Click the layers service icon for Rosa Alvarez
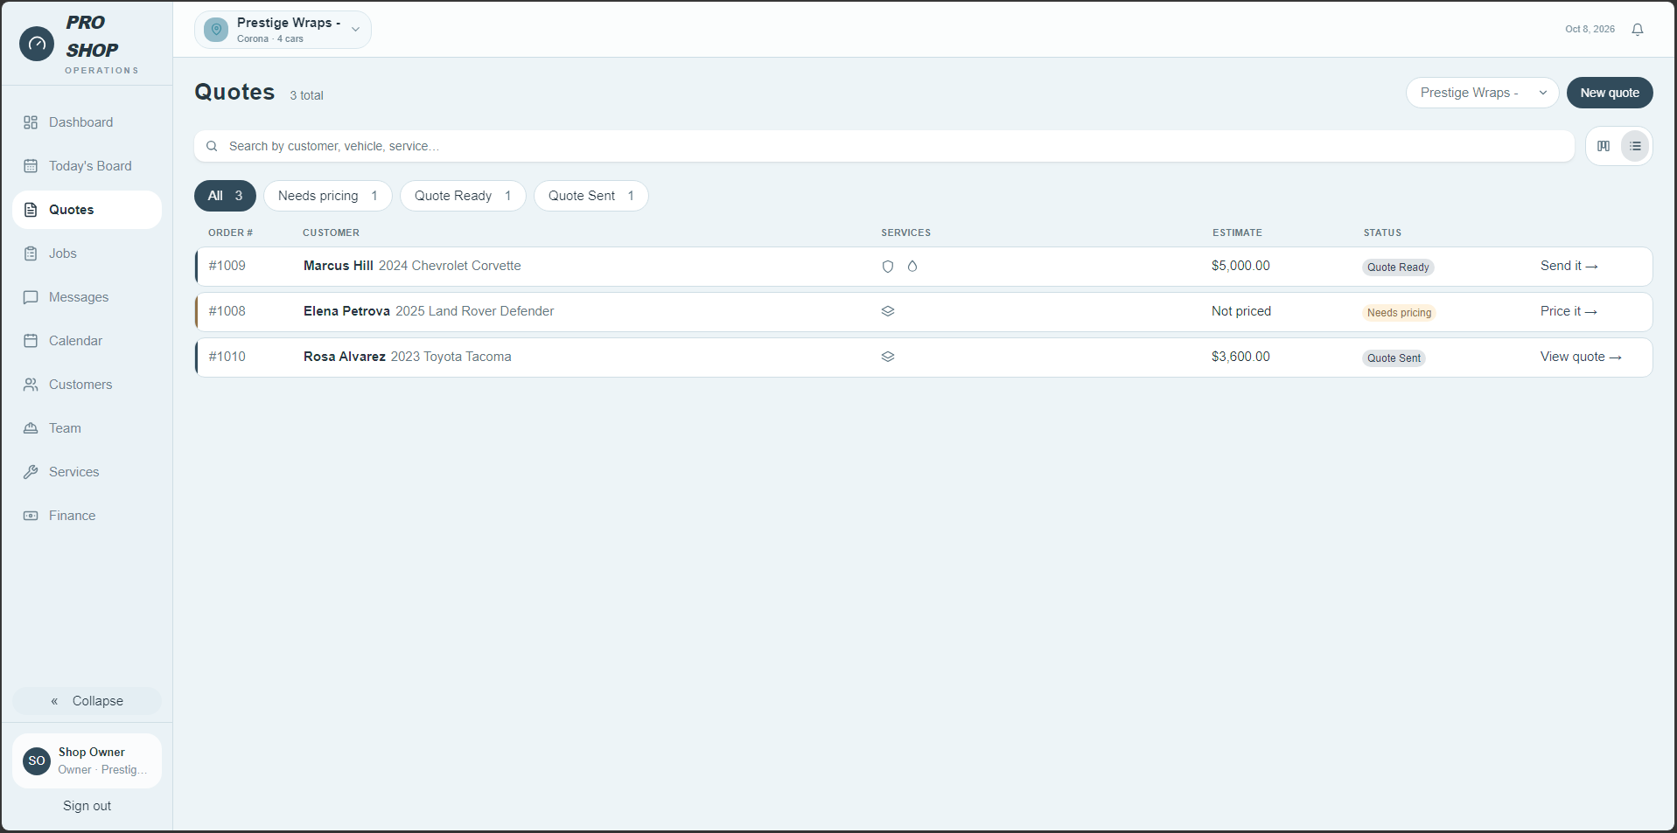This screenshot has height=833, width=1677. coord(888,357)
